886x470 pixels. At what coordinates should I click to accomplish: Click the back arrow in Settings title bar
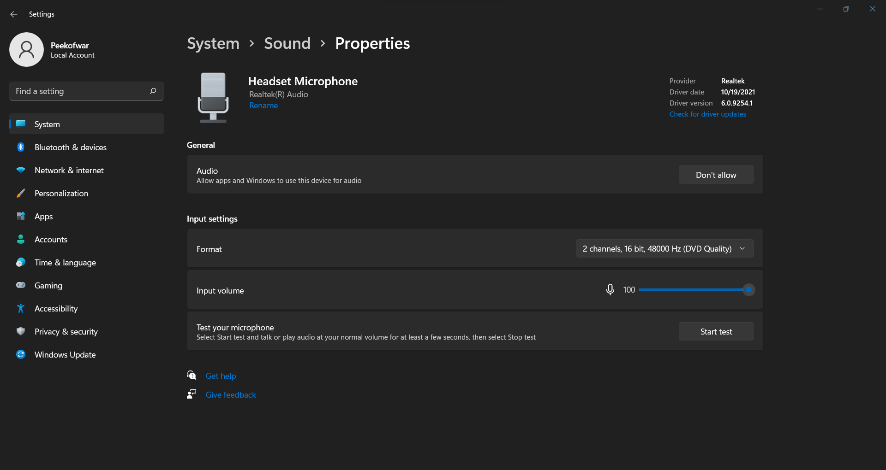(14, 14)
